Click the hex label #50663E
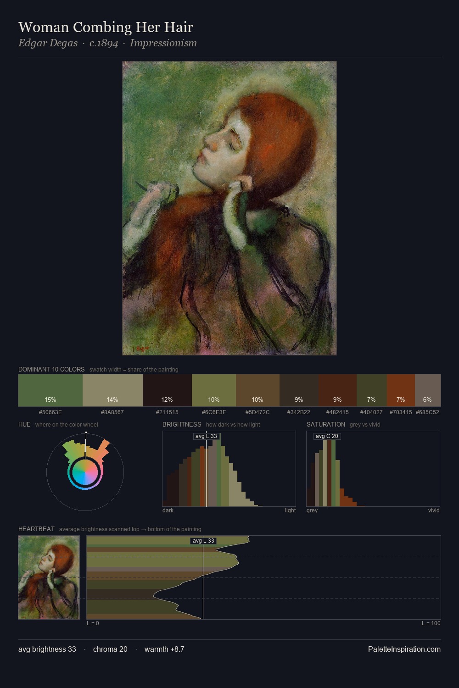Image resolution: width=459 pixels, height=688 pixels. [50, 412]
